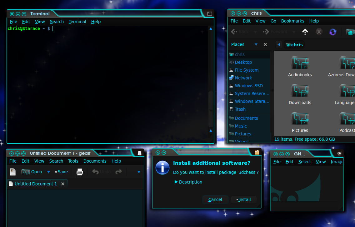Click the gedit icon in gedit titlebar
Screen dimensions: 355x227
point(139,153)
